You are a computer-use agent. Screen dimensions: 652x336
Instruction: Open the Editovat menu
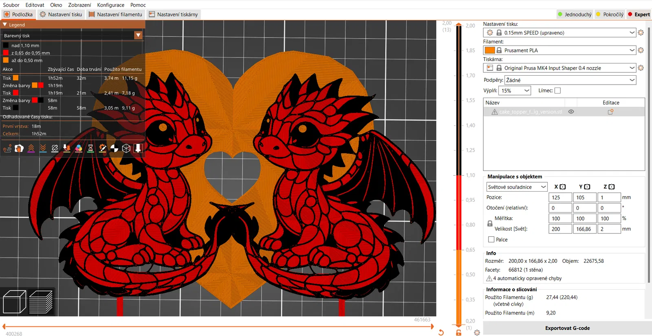[x=35, y=5]
